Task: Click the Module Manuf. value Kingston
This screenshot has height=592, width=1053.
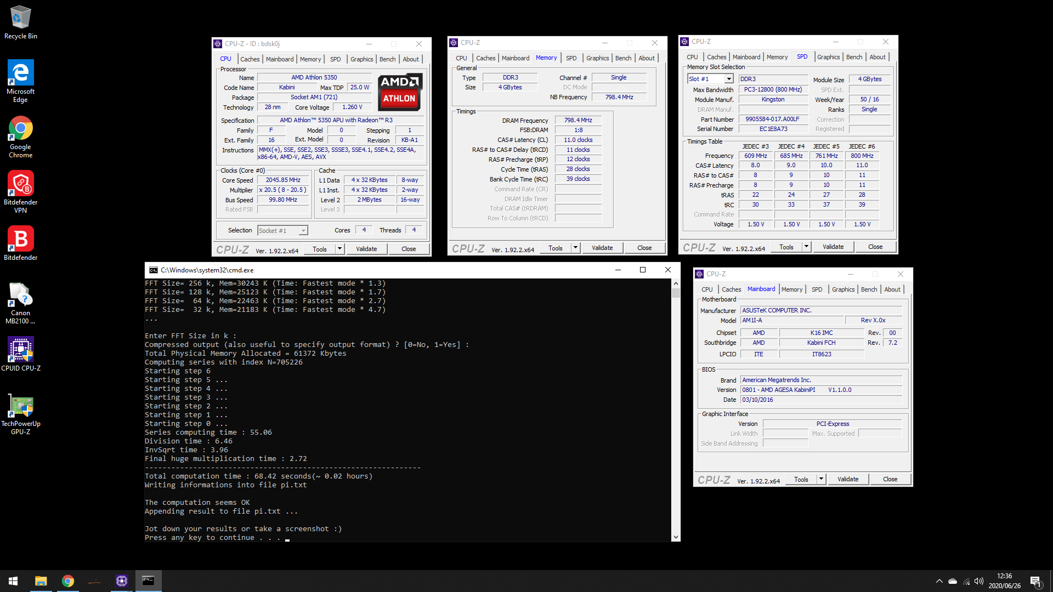Action: point(773,99)
